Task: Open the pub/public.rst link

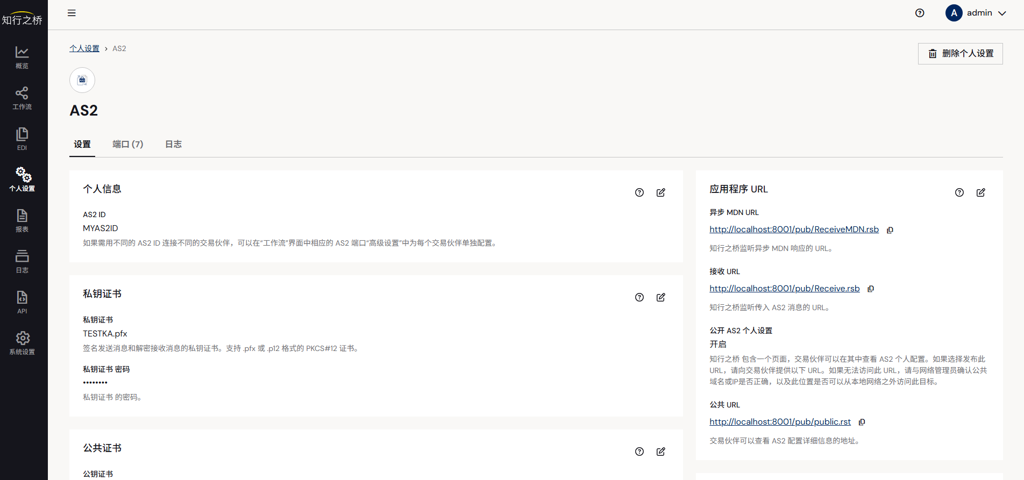Action: click(780, 422)
